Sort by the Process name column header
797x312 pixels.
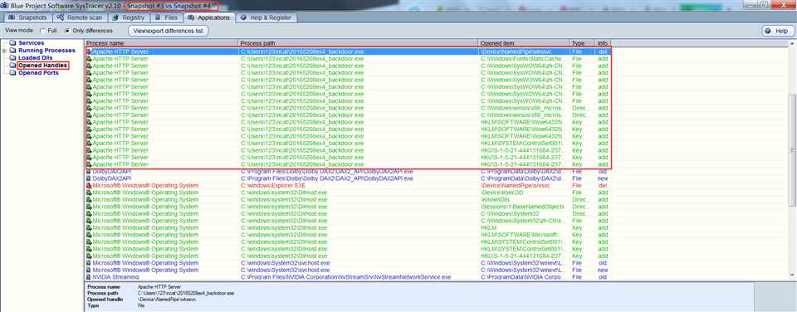(x=162, y=44)
